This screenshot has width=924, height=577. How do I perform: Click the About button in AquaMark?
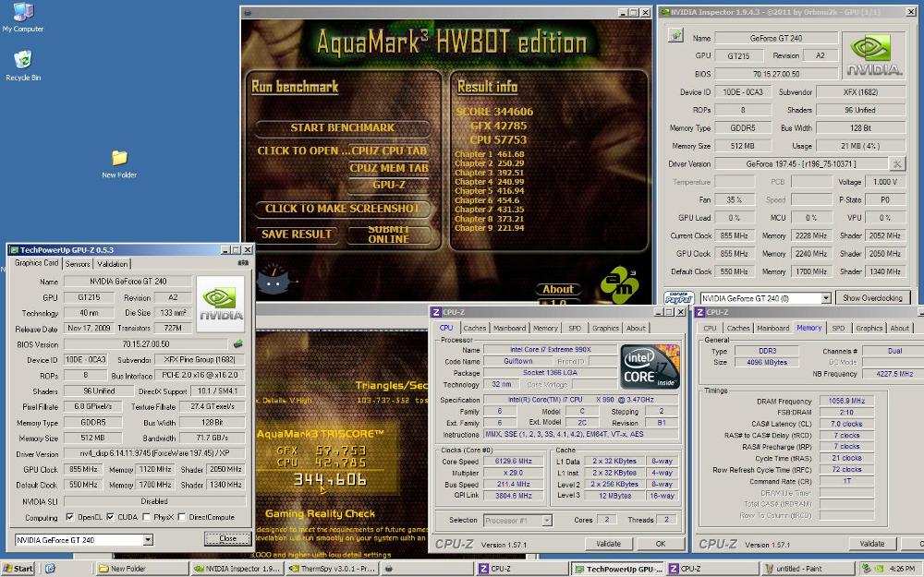[x=558, y=289]
